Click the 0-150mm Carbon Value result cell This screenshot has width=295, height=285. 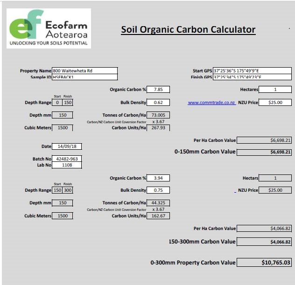coord(264,152)
